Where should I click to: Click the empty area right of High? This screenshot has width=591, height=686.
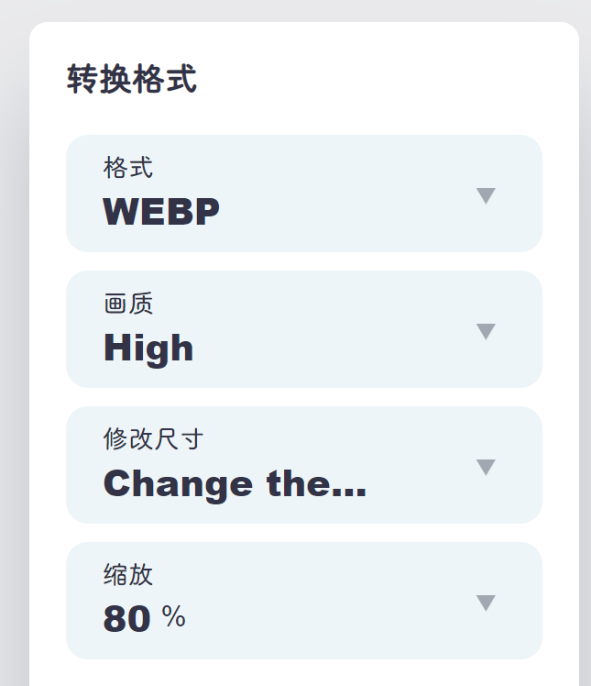pos(330,348)
